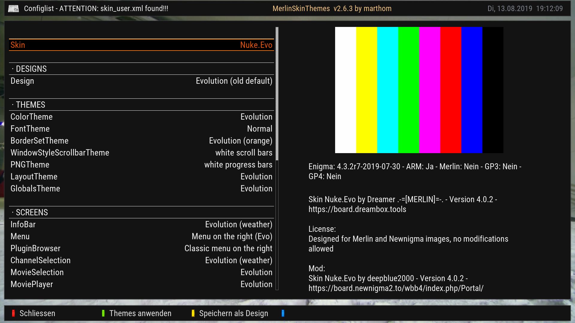Click the Themes anwenden label

pos(140,313)
